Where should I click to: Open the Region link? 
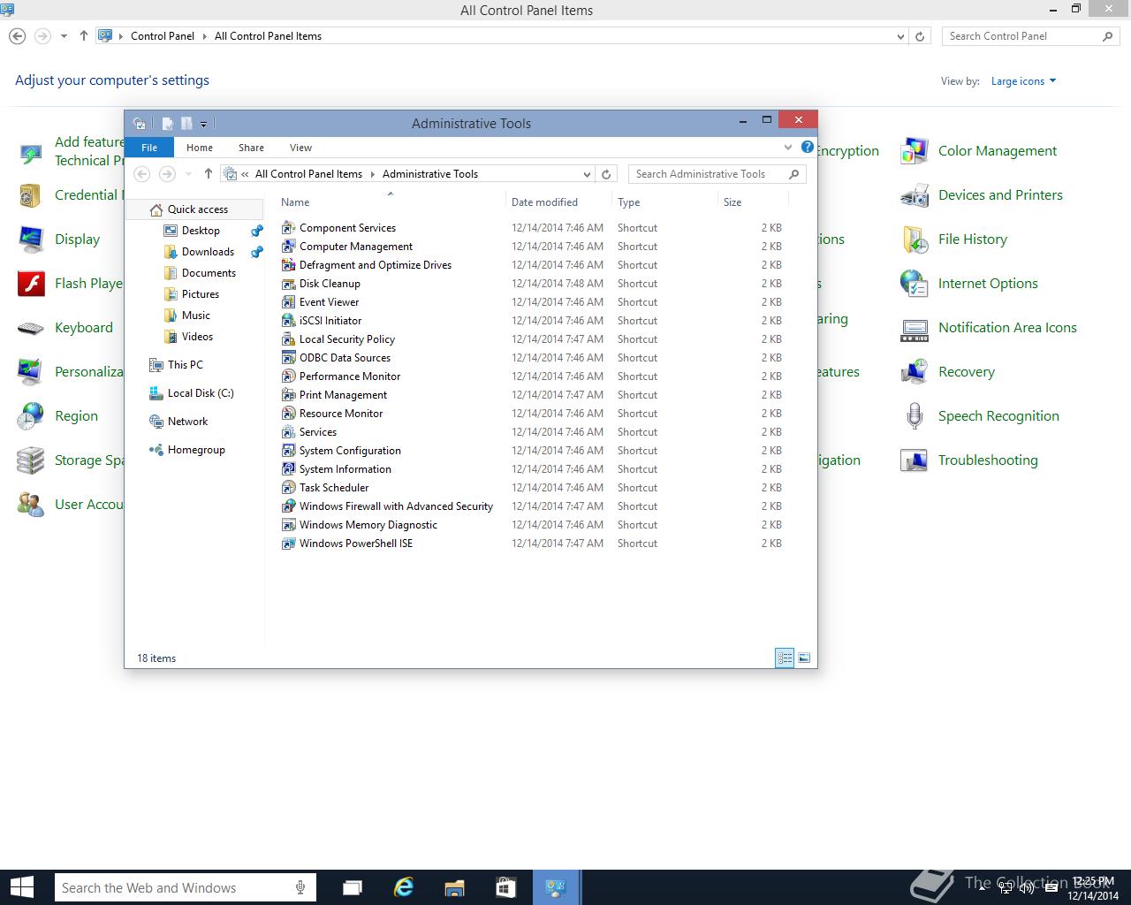pyautogui.click(x=76, y=416)
